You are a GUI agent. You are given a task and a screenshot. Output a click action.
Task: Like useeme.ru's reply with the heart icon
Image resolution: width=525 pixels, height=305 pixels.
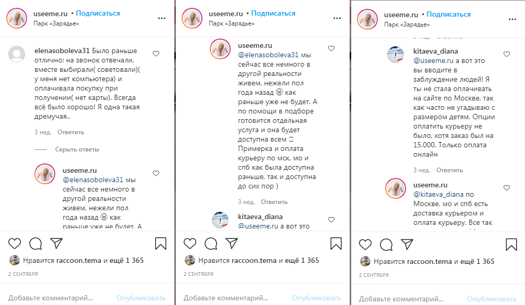click(156, 173)
